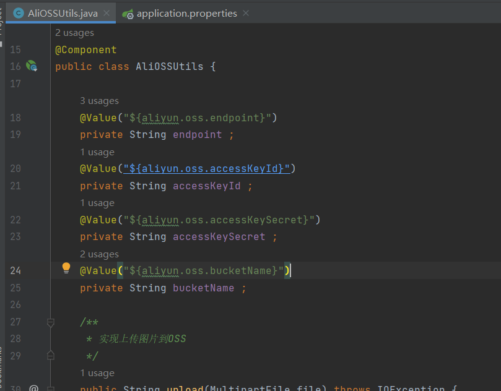Click the ${aliyun.oss.accessKeySecret} string
This screenshot has height=391, width=501.
coord(219,220)
